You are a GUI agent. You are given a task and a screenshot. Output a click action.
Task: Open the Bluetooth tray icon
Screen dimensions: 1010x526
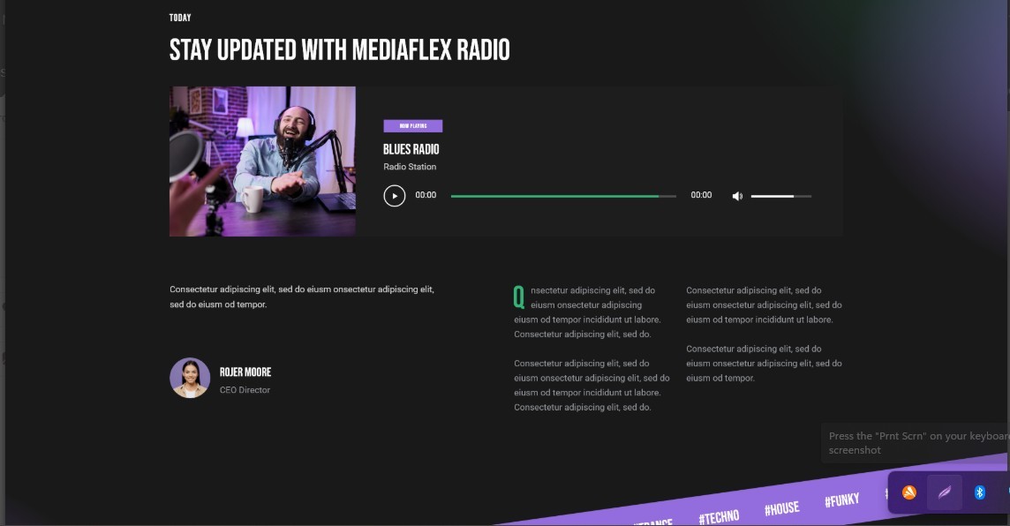(x=980, y=492)
